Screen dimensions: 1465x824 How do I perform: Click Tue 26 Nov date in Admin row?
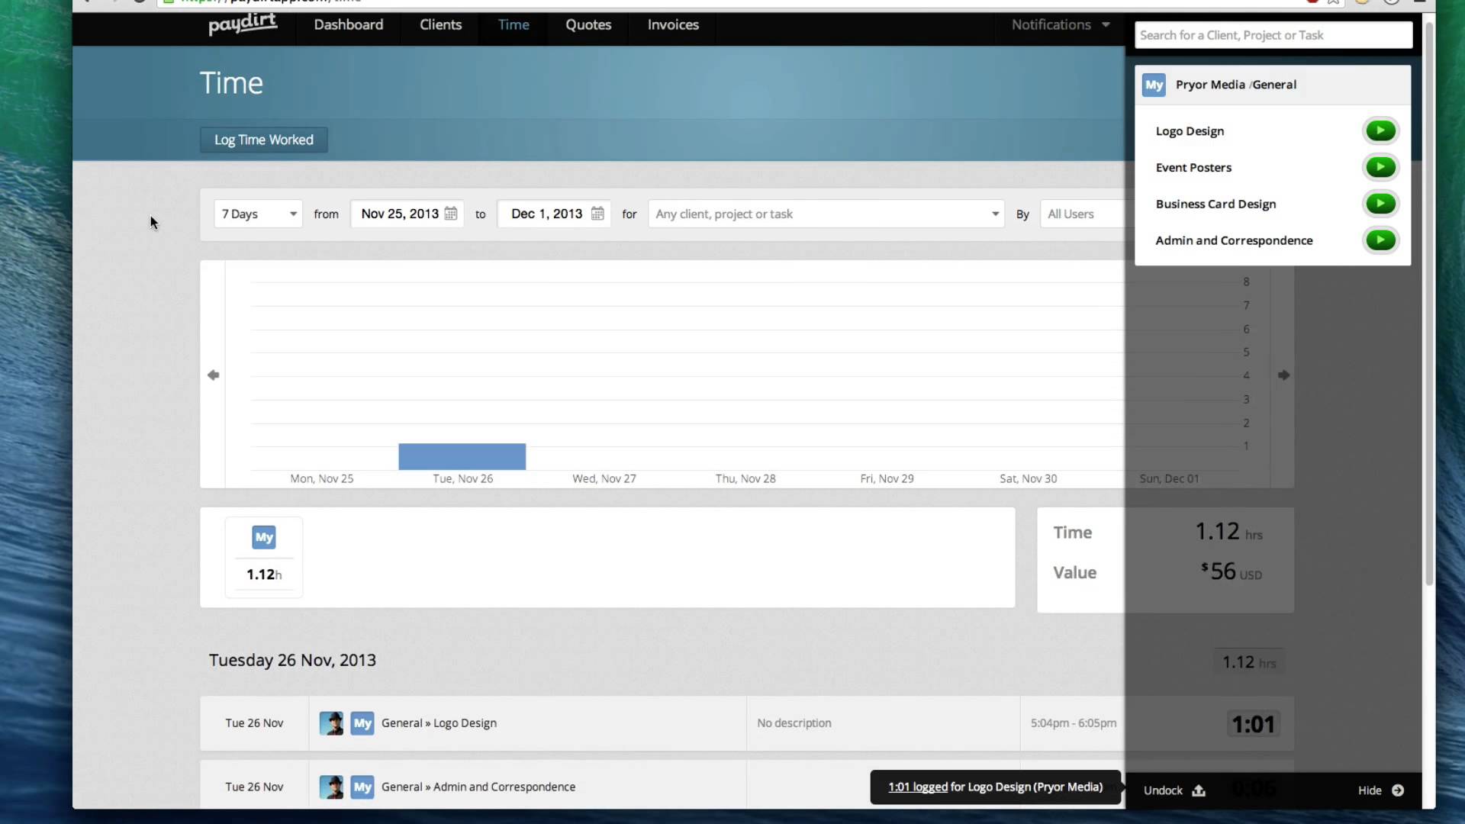pyautogui.click(x=254, y=787)
